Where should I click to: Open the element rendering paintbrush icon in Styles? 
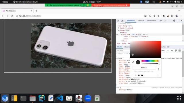click(176, 51)
